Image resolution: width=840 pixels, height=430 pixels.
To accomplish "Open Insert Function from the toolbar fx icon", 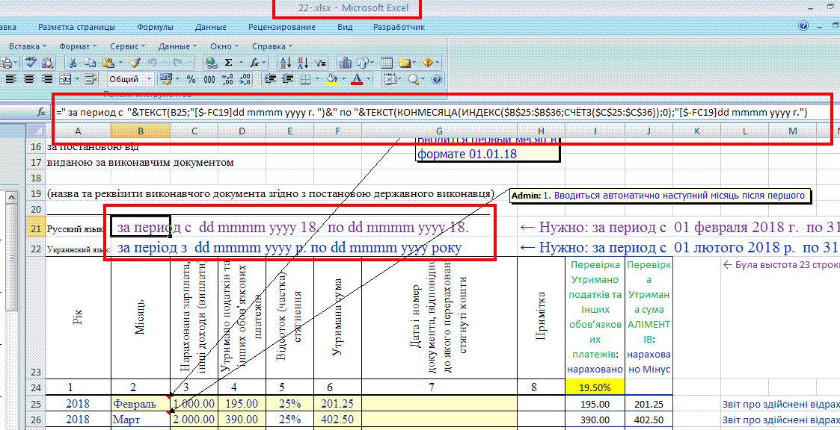I will click(254, 63).
